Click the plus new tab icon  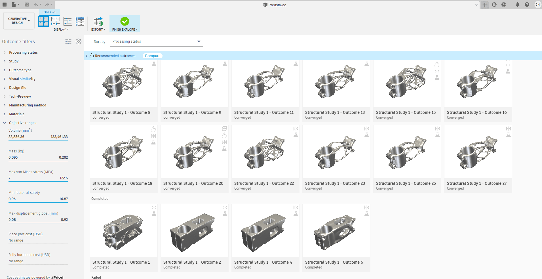(485, 5)
